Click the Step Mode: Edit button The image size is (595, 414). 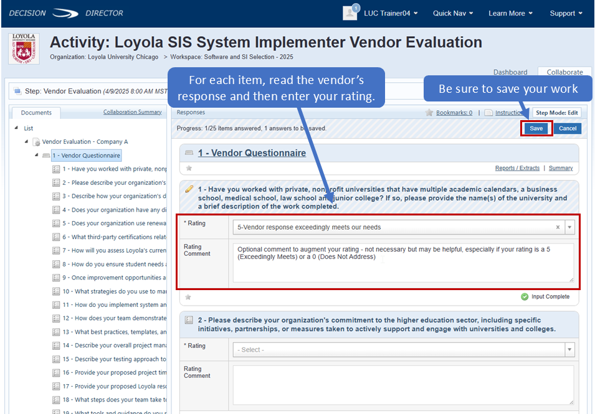click(556, 113)
